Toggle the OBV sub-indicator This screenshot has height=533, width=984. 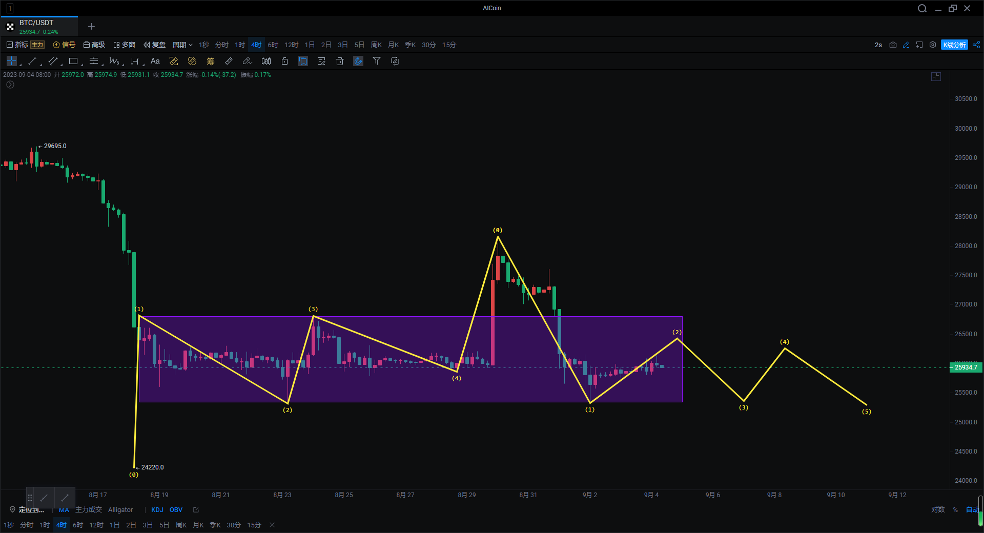pyautogui.click(x=176, y=510)
